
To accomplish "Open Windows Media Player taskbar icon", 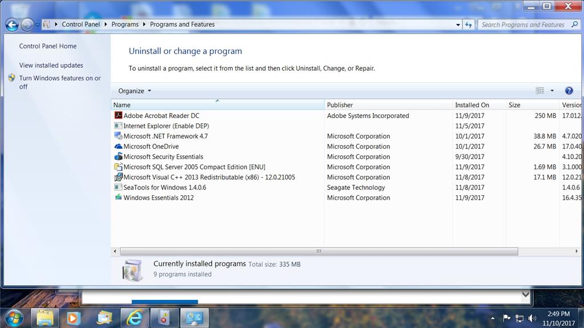I will click(73, 318).
